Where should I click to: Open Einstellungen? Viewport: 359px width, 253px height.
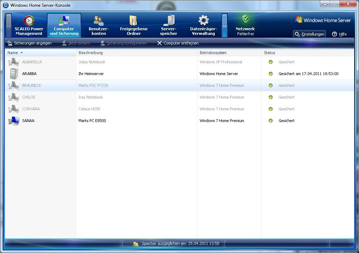[x=309, y=34]
